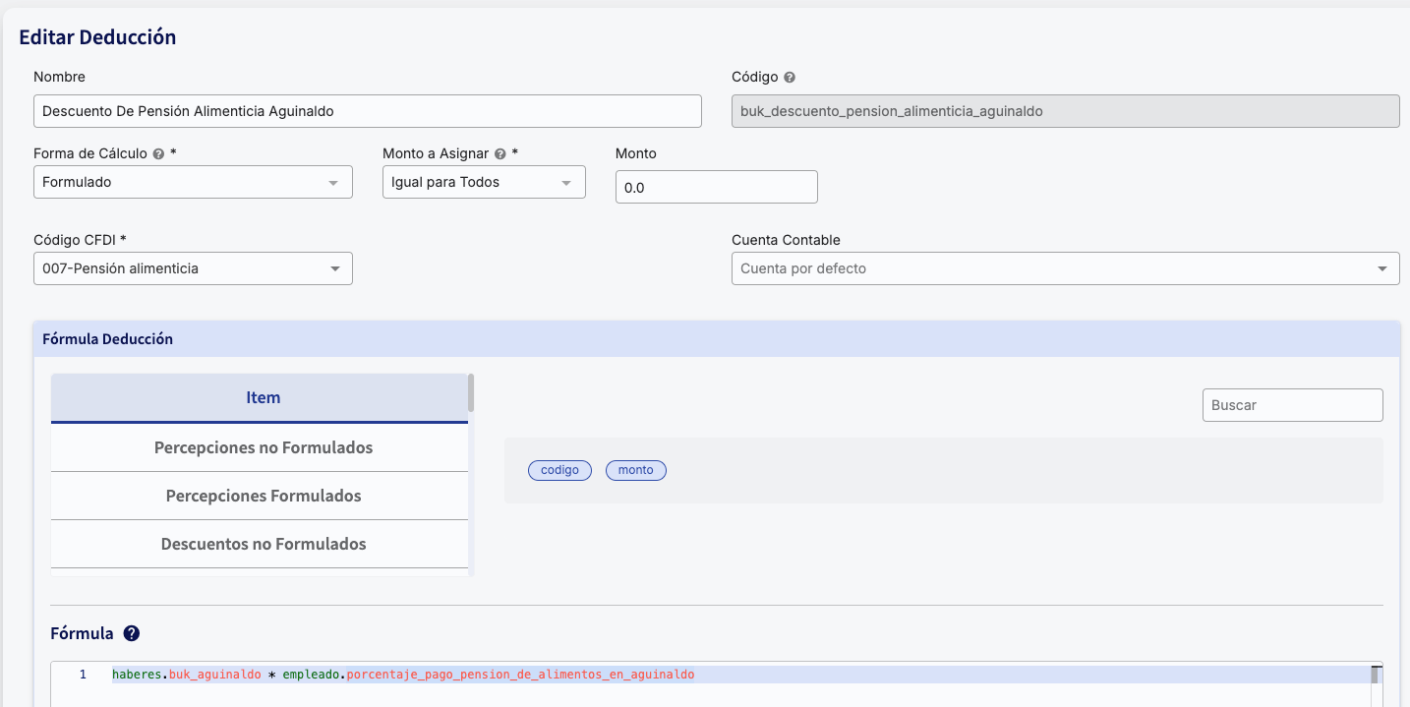Insert the codigo tag into formula

click(559, 470)
